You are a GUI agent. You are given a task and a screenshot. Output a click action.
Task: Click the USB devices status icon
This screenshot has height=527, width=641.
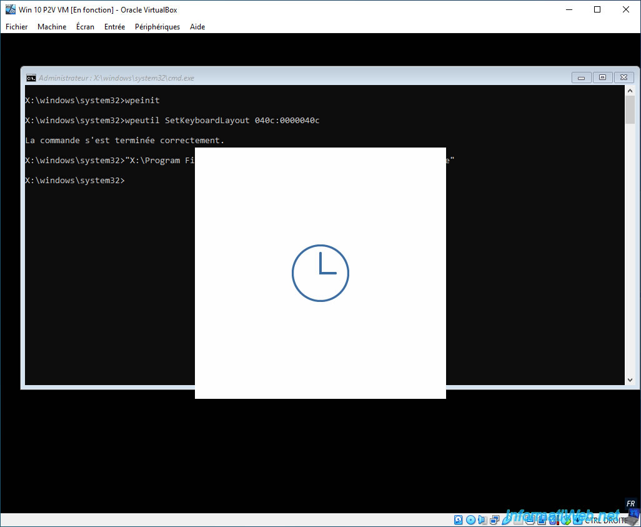pos(506,519)
